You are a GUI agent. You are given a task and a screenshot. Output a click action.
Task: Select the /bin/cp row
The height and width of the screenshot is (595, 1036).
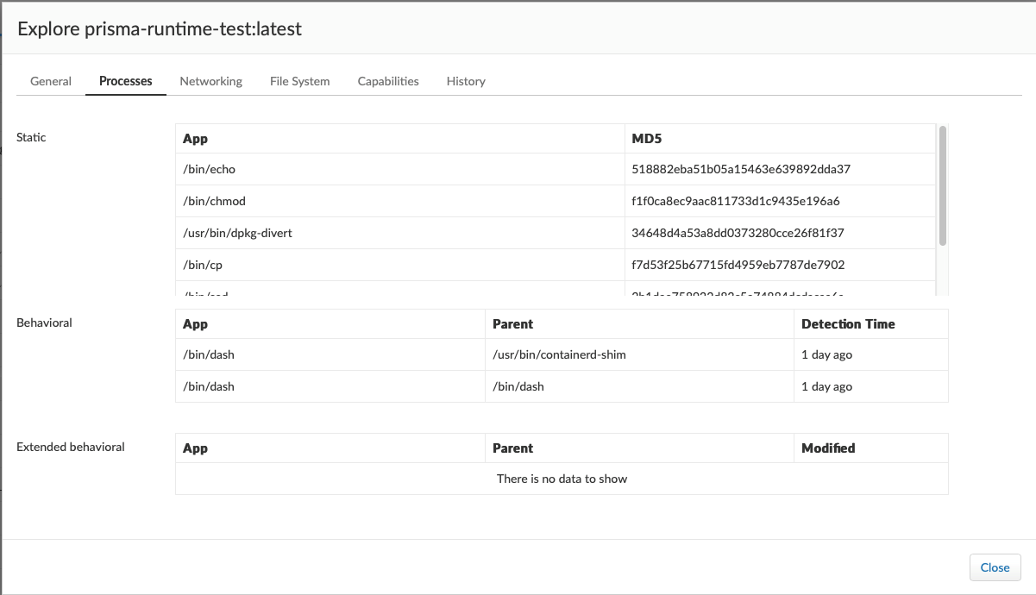click(203, 265)
